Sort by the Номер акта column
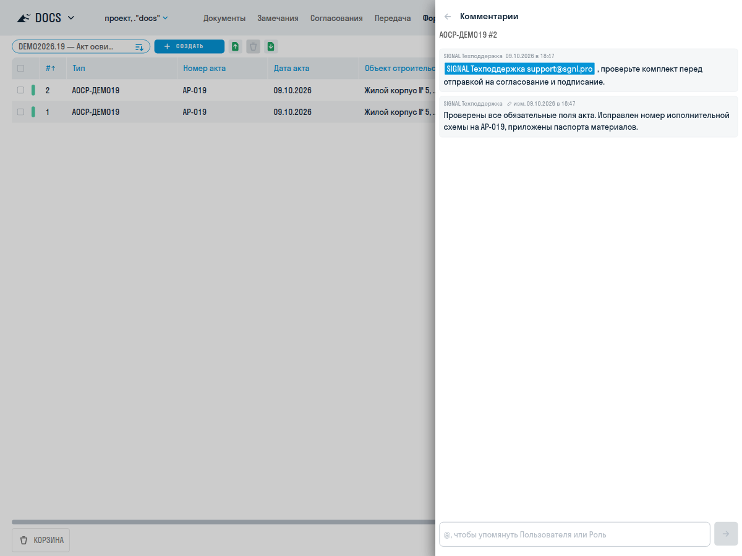 point(204,69)
